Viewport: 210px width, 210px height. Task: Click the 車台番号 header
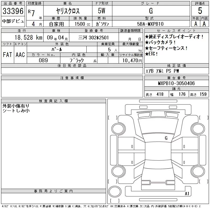pos(176,78)
